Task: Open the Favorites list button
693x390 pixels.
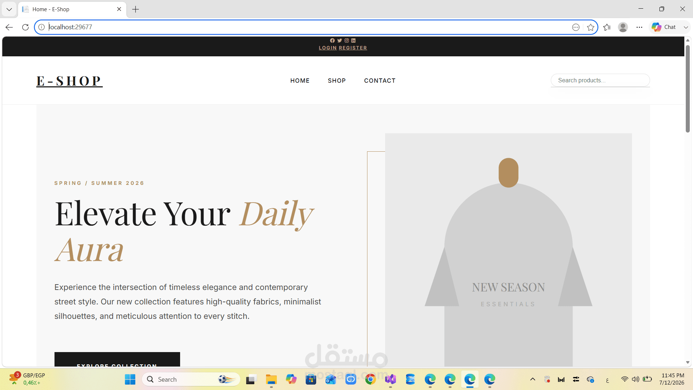Action: pos(607,27)
